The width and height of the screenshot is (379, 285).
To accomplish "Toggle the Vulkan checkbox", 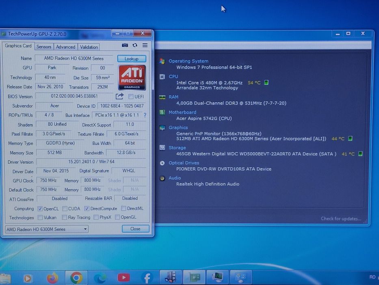I will [40, 218].
